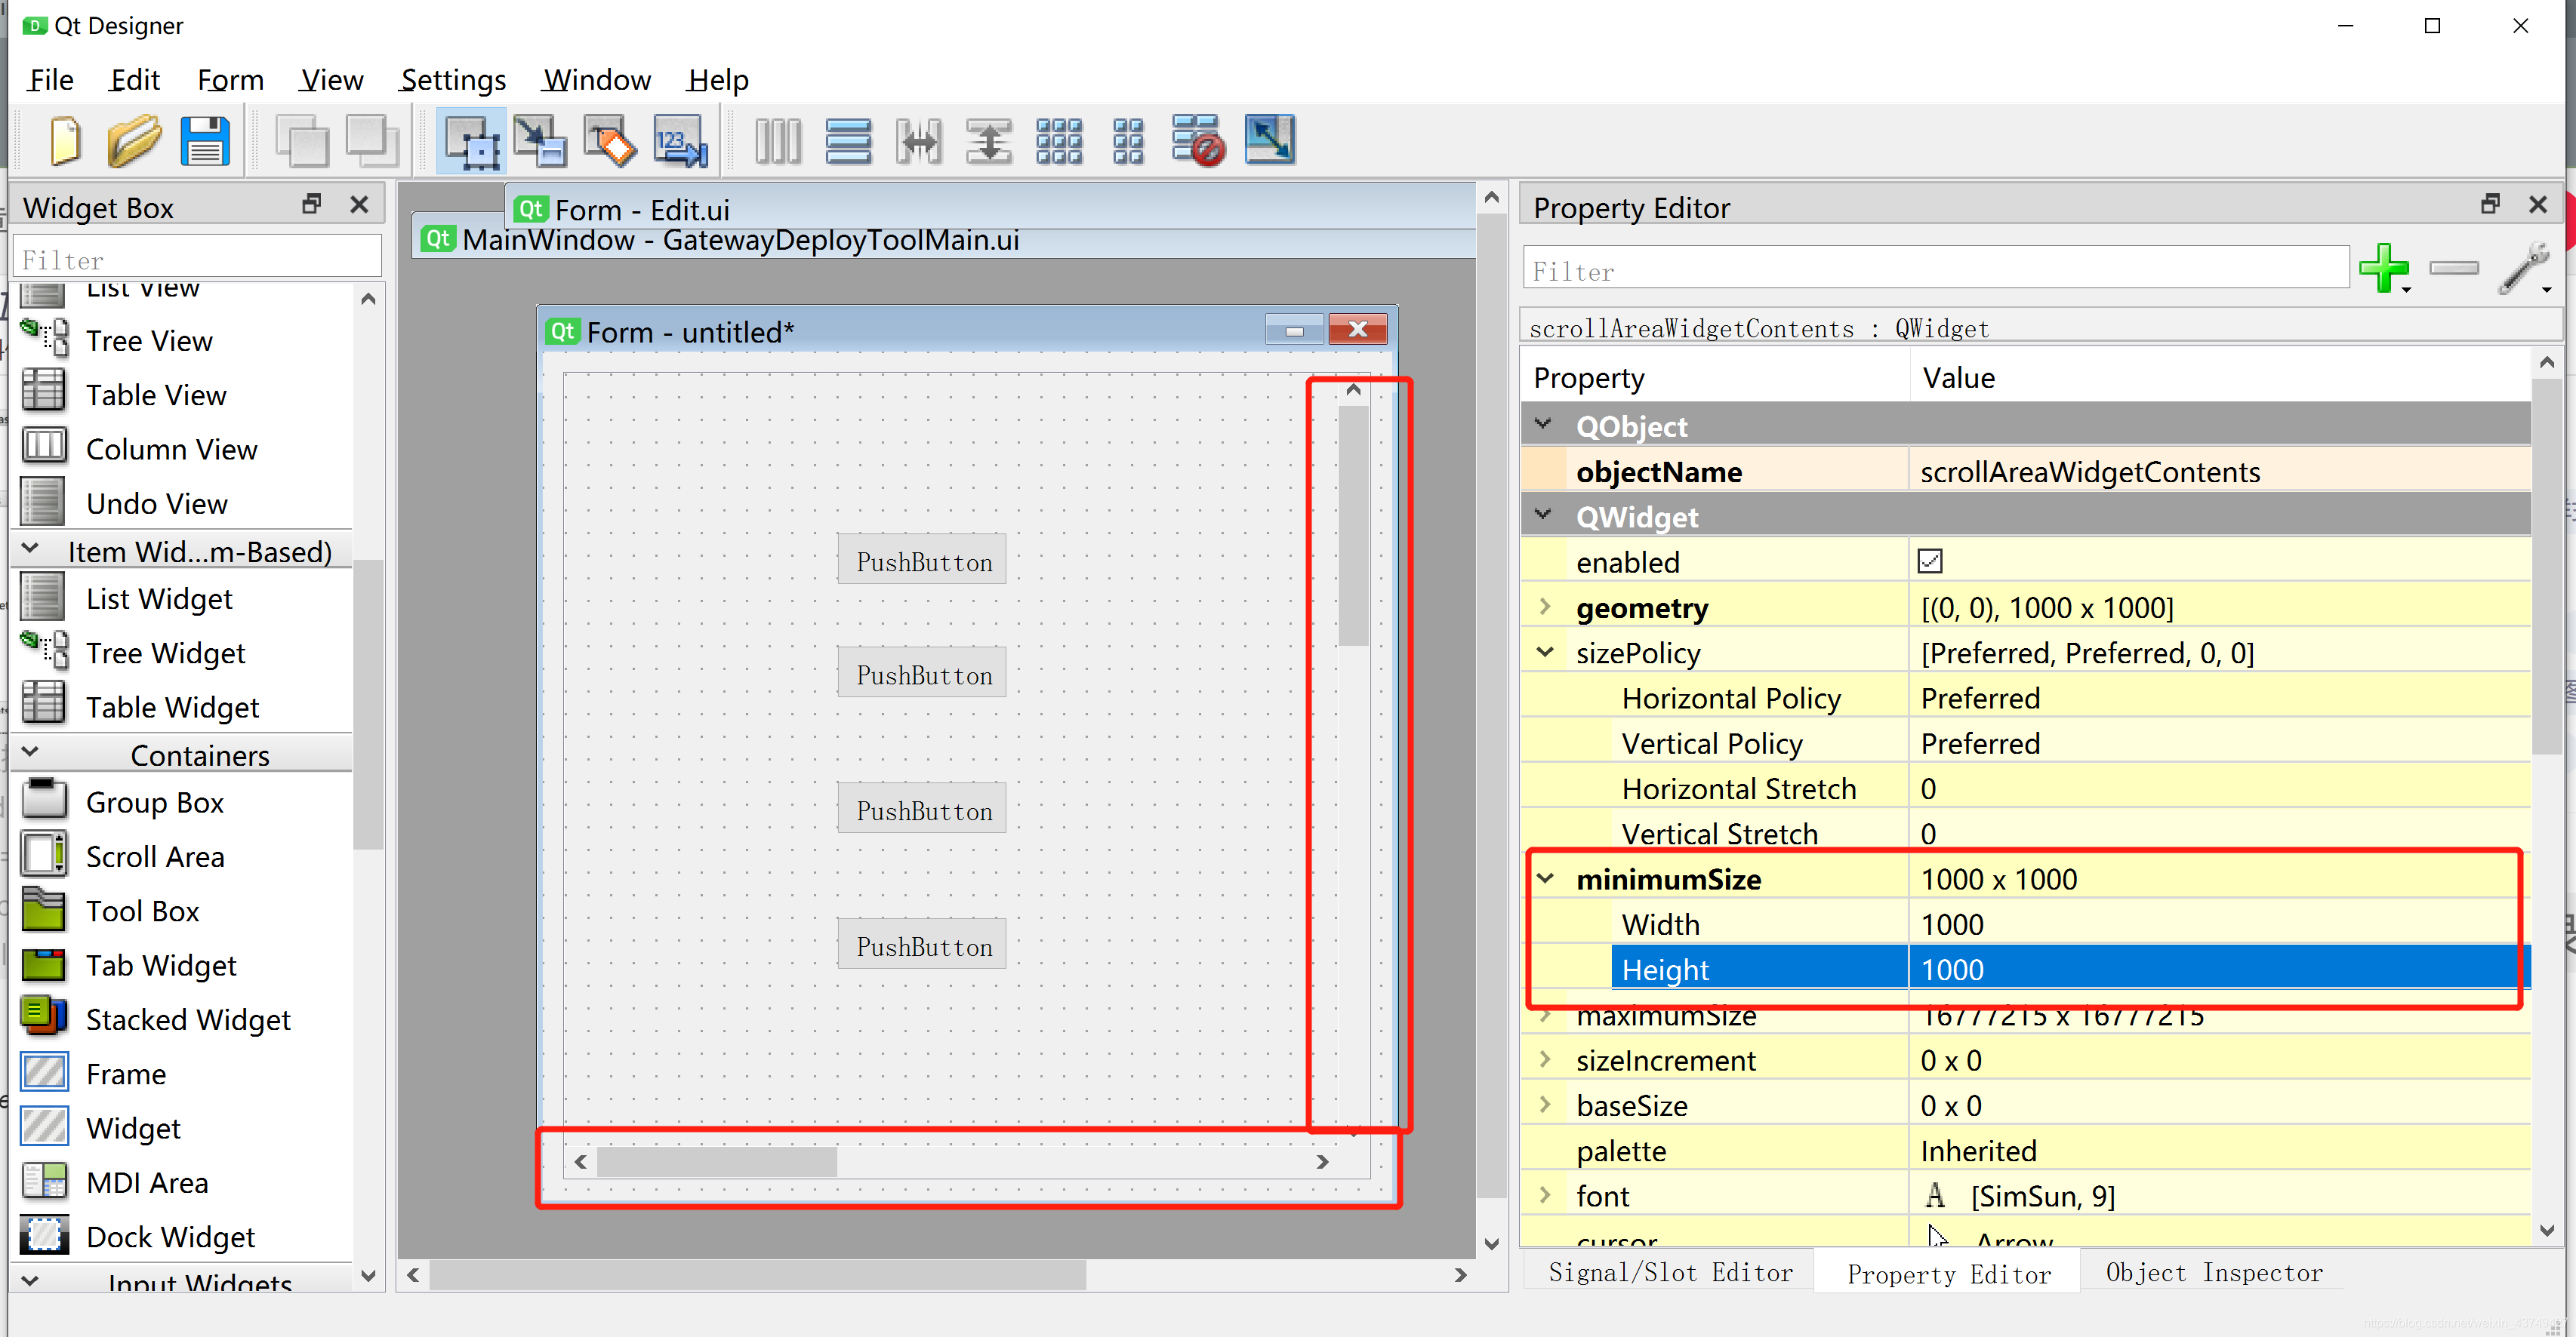Click the Save floppy disk icon

coord(205,141)
